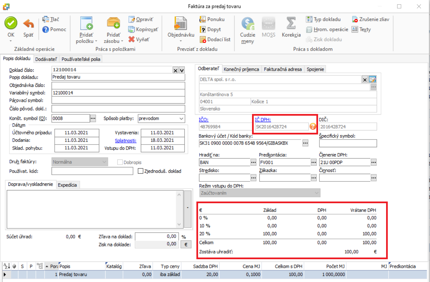430x282 pixels.
Task: Click the Korekcia sigma icon
Action: click(x=291, y=23)
